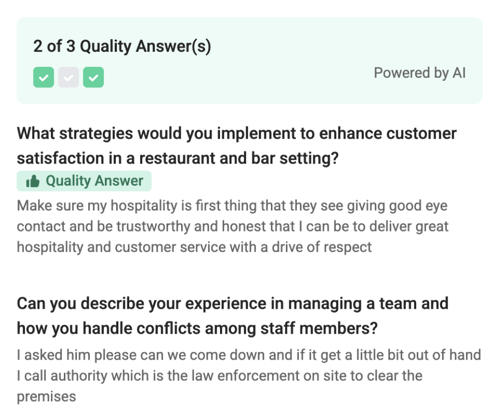
Task: Select the conflict handling question heading
Action: tap(233, 316)
